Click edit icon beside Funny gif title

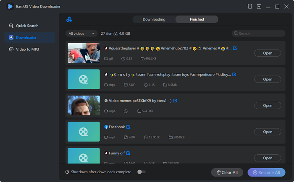(x=129, y=153)
